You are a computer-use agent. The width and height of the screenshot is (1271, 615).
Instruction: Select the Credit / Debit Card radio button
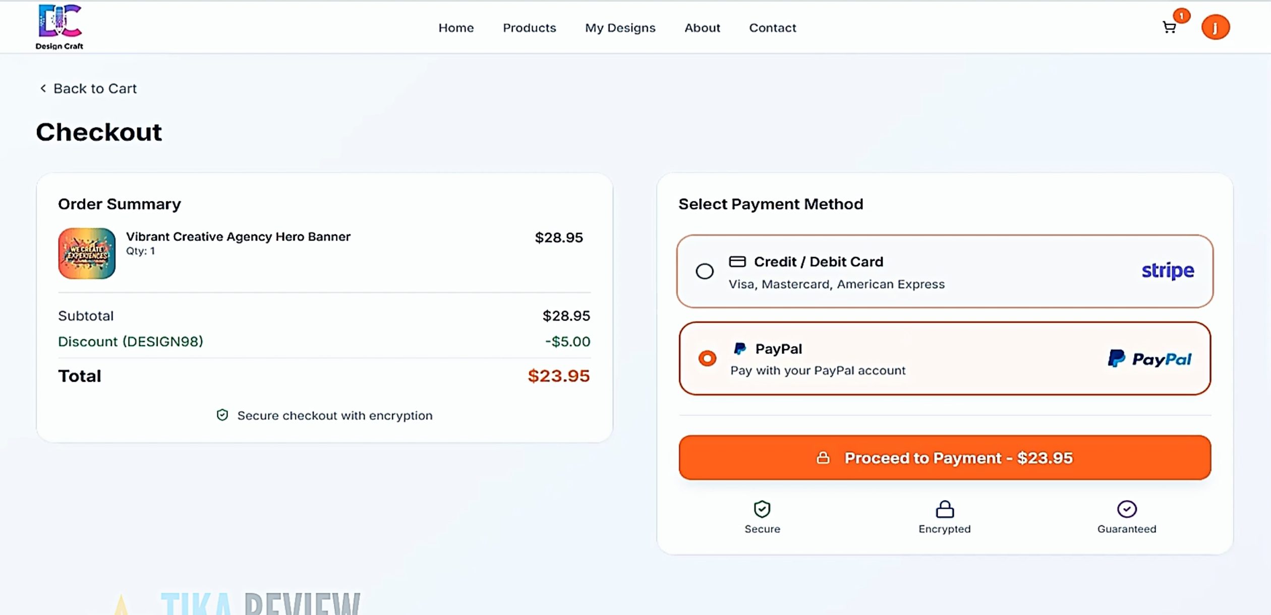(704, 271)
